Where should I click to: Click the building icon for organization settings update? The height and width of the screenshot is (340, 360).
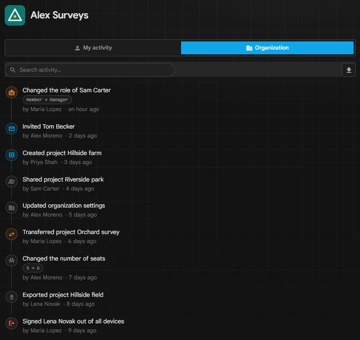click(12, 208)
